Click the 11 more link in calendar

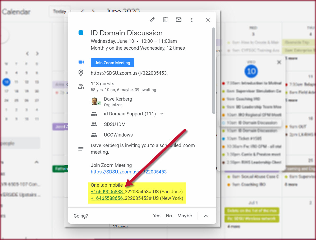point(120,226)
